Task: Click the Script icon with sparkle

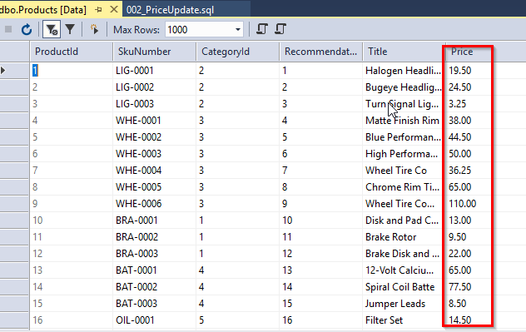Action: [x=94, y=29]
